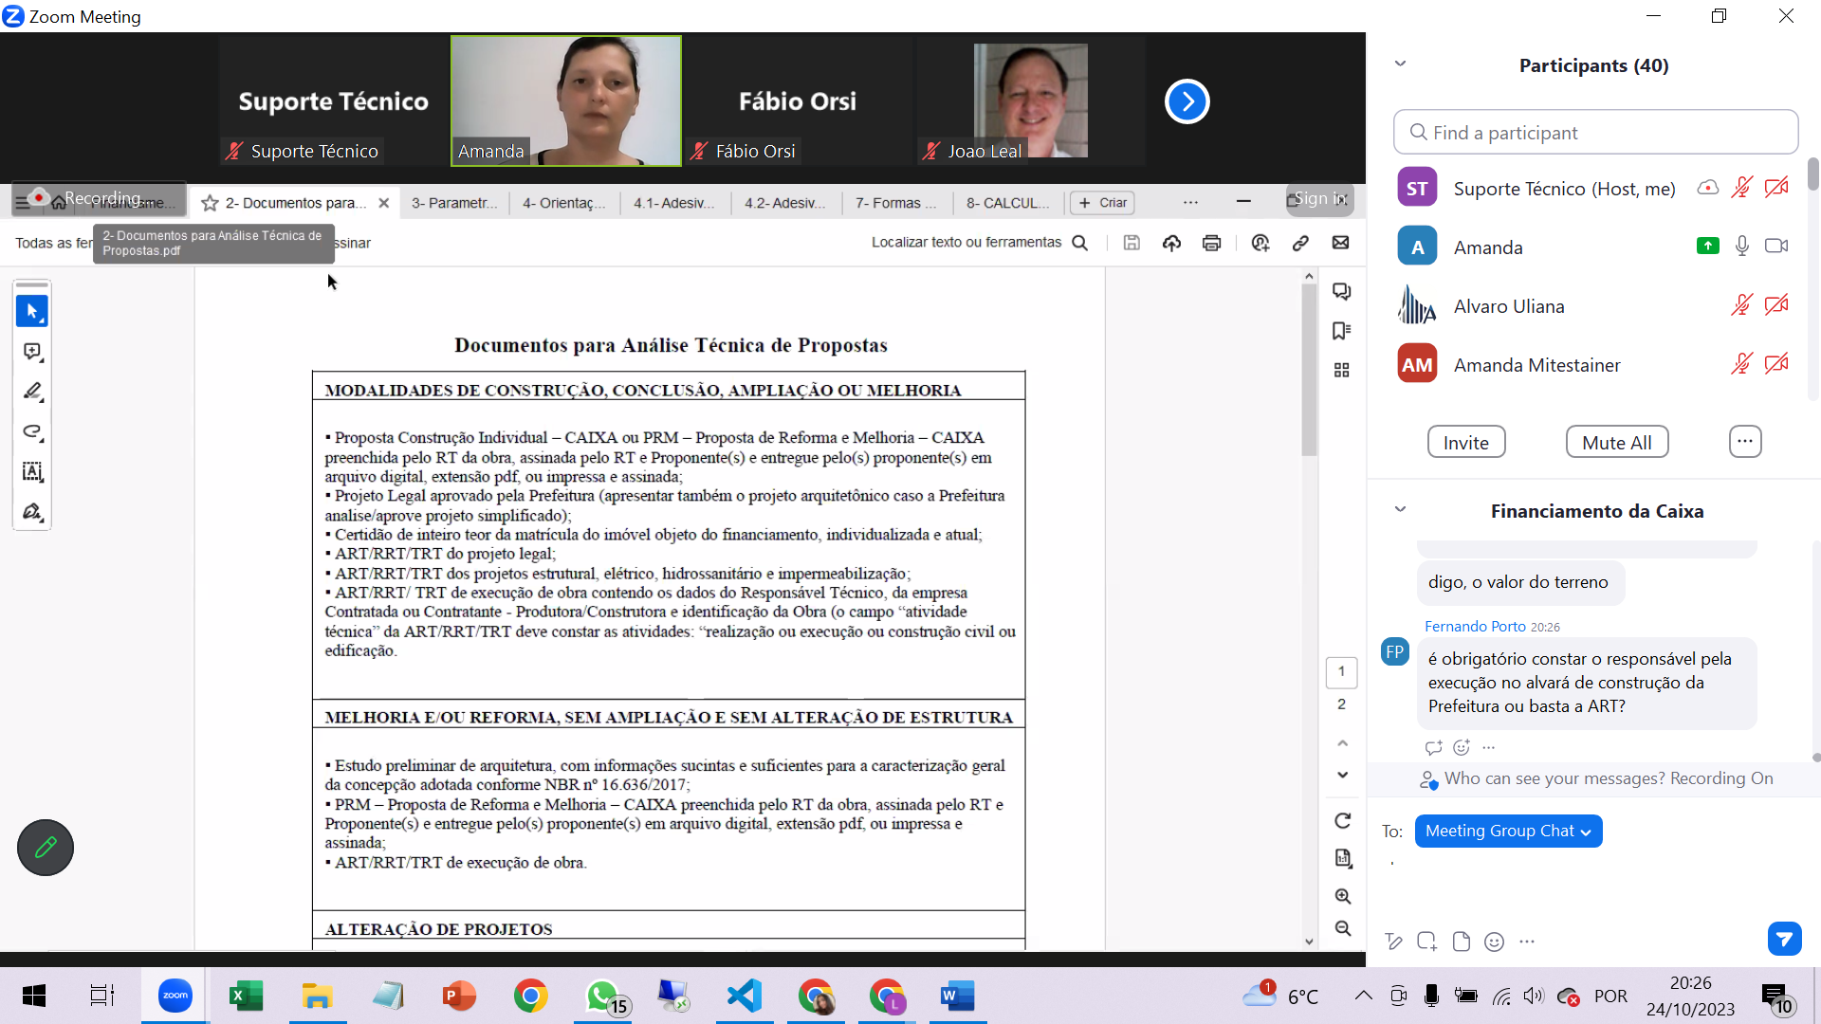Open Excel from the taskbar
The width and height of the screenshot is (1821, 1024).
click(x=246, y=996)
